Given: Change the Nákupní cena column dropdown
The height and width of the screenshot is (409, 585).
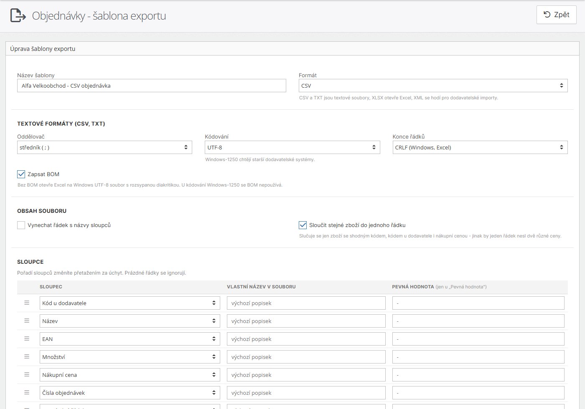Looking at the screenshot, I should [130, 375].
